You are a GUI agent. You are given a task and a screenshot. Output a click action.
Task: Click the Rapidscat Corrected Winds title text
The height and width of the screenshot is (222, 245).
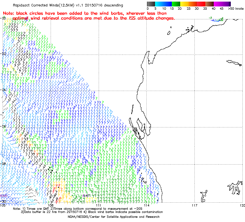click(x=68, y=5)
